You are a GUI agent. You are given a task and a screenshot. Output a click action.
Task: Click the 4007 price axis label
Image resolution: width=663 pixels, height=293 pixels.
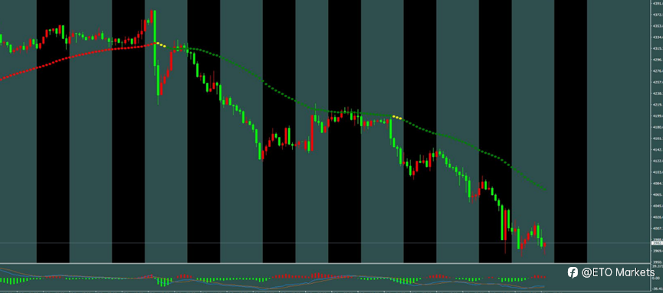pos(658,229)
